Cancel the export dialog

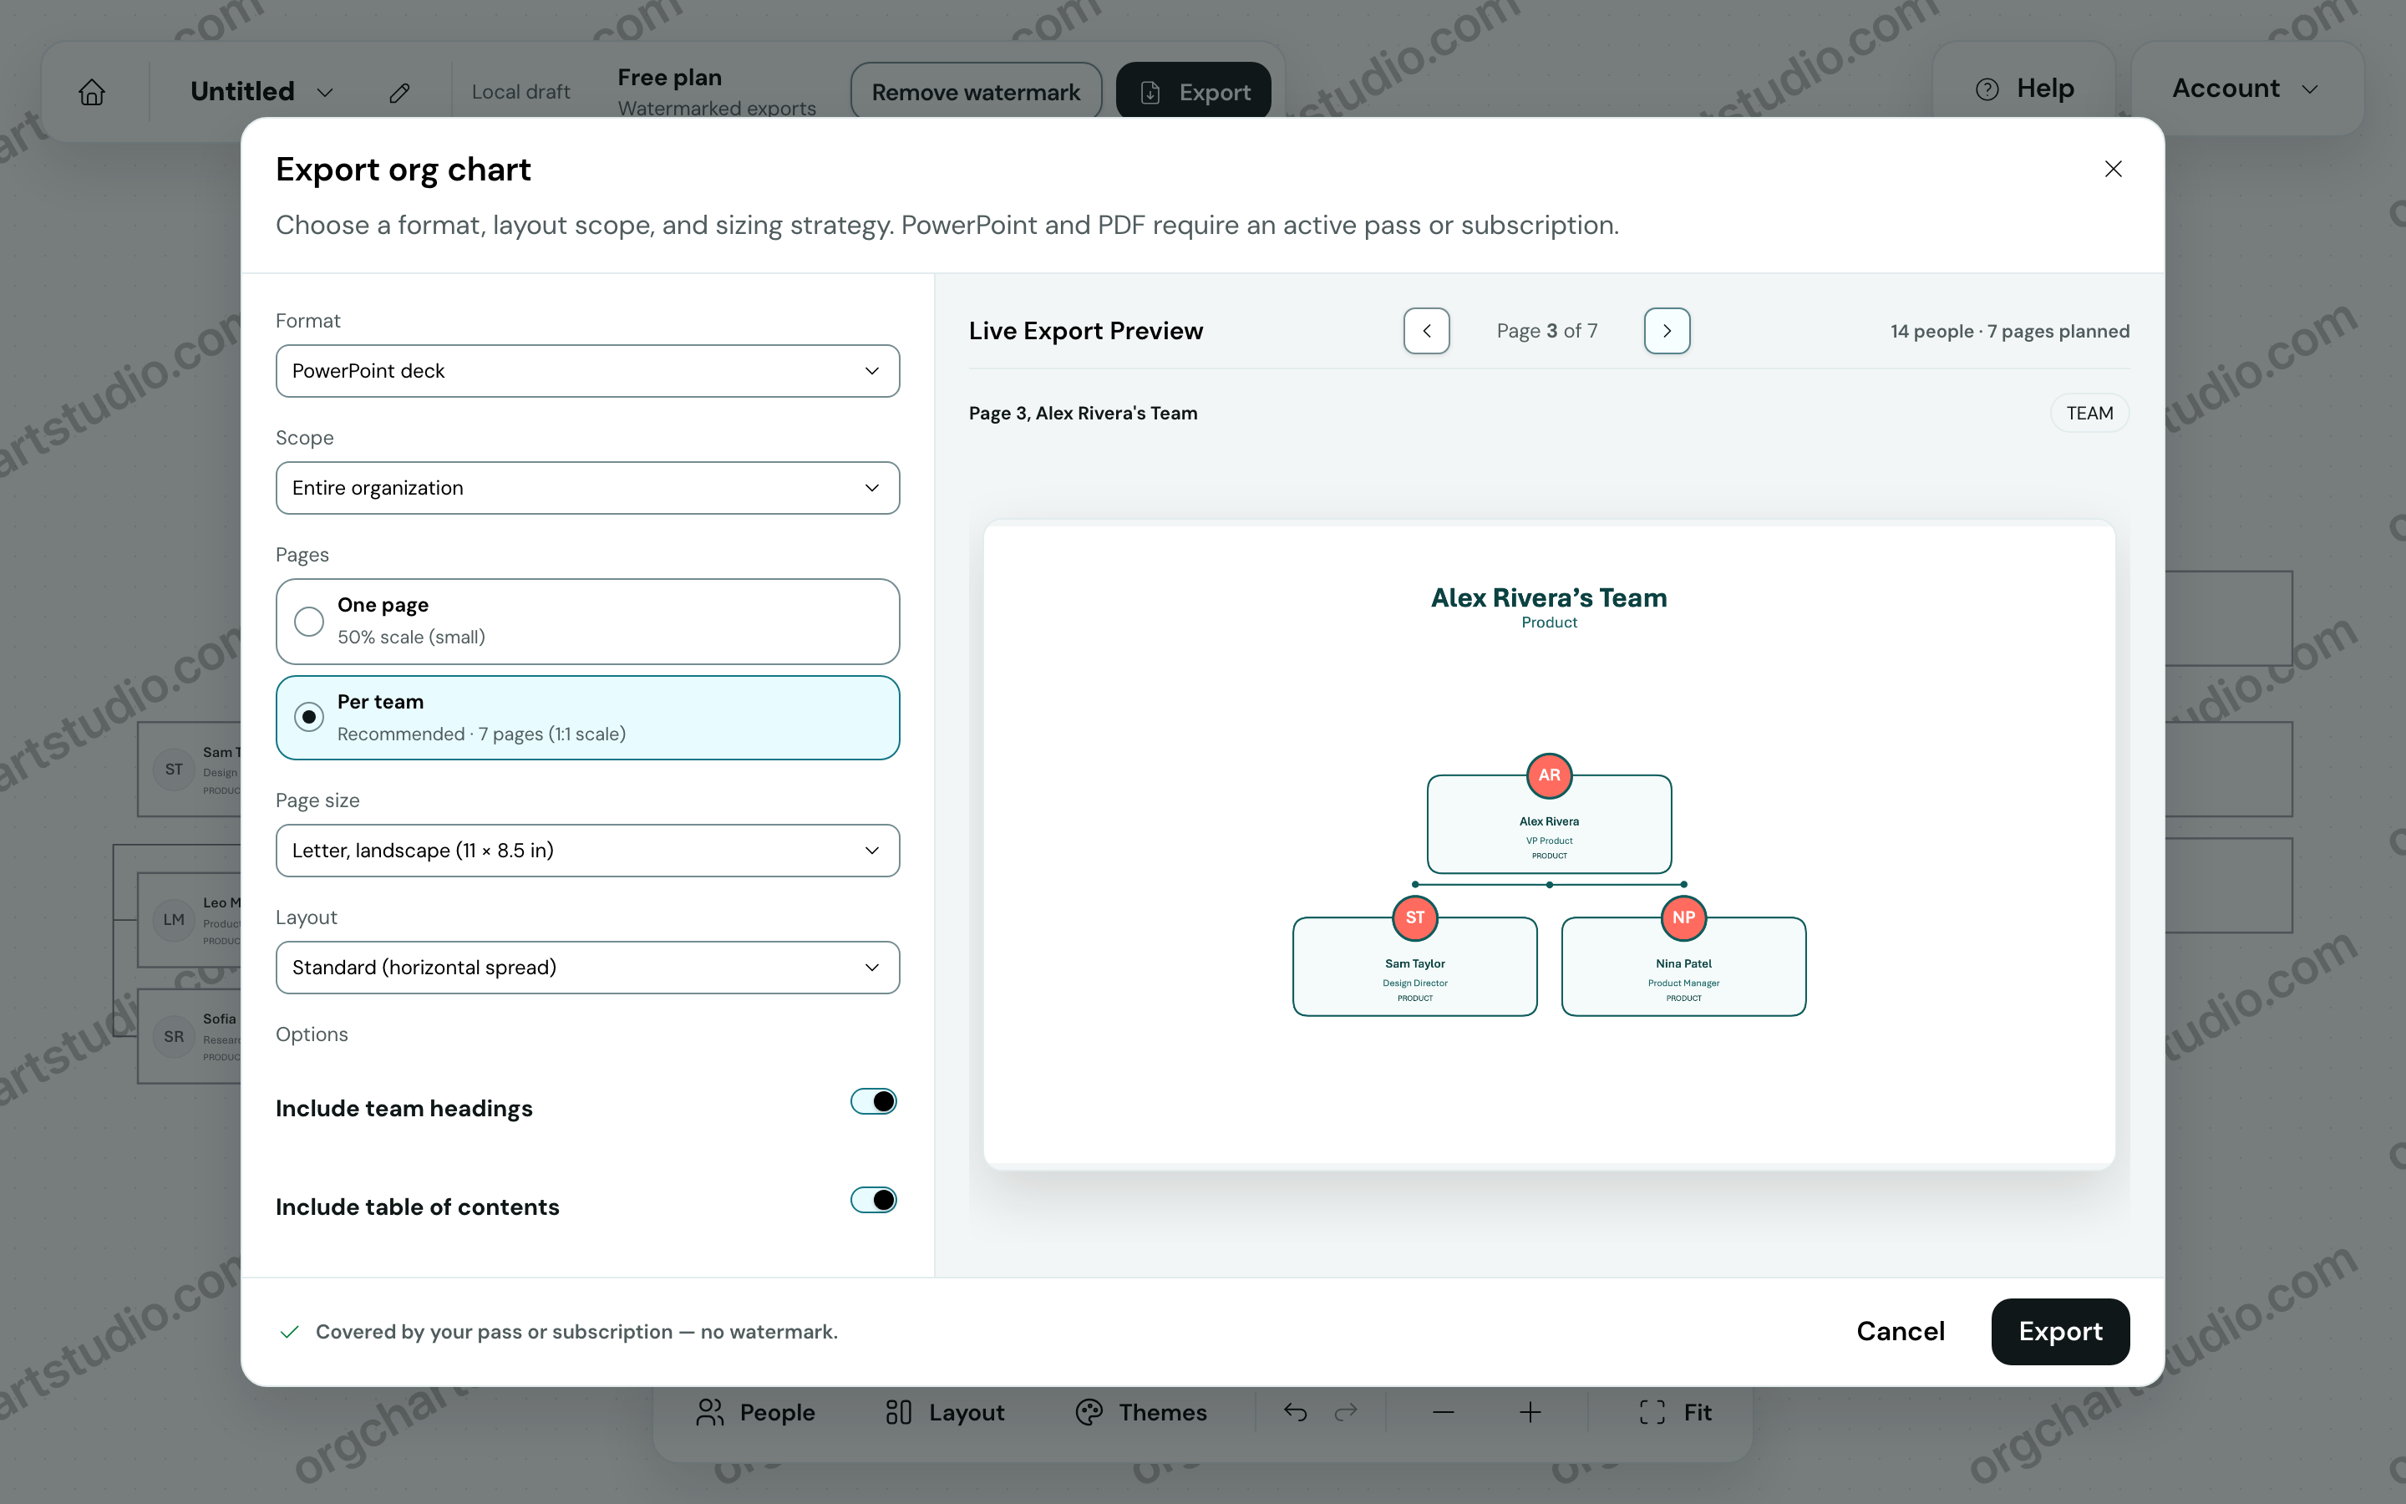[1900, 1331]
